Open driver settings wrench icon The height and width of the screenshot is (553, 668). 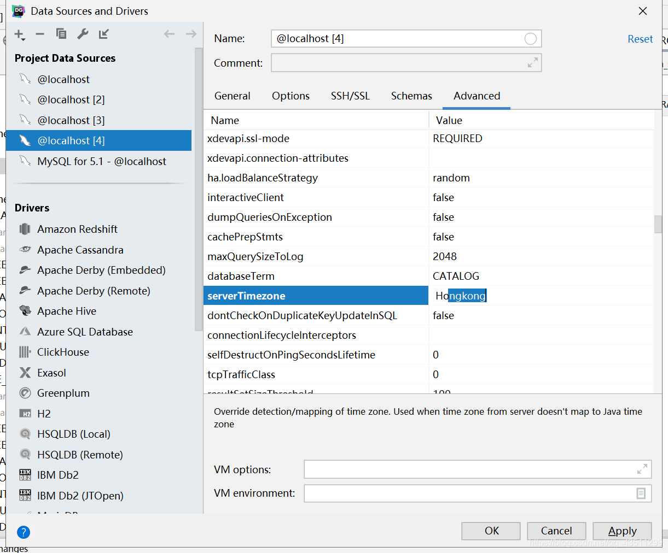point(83,34)
